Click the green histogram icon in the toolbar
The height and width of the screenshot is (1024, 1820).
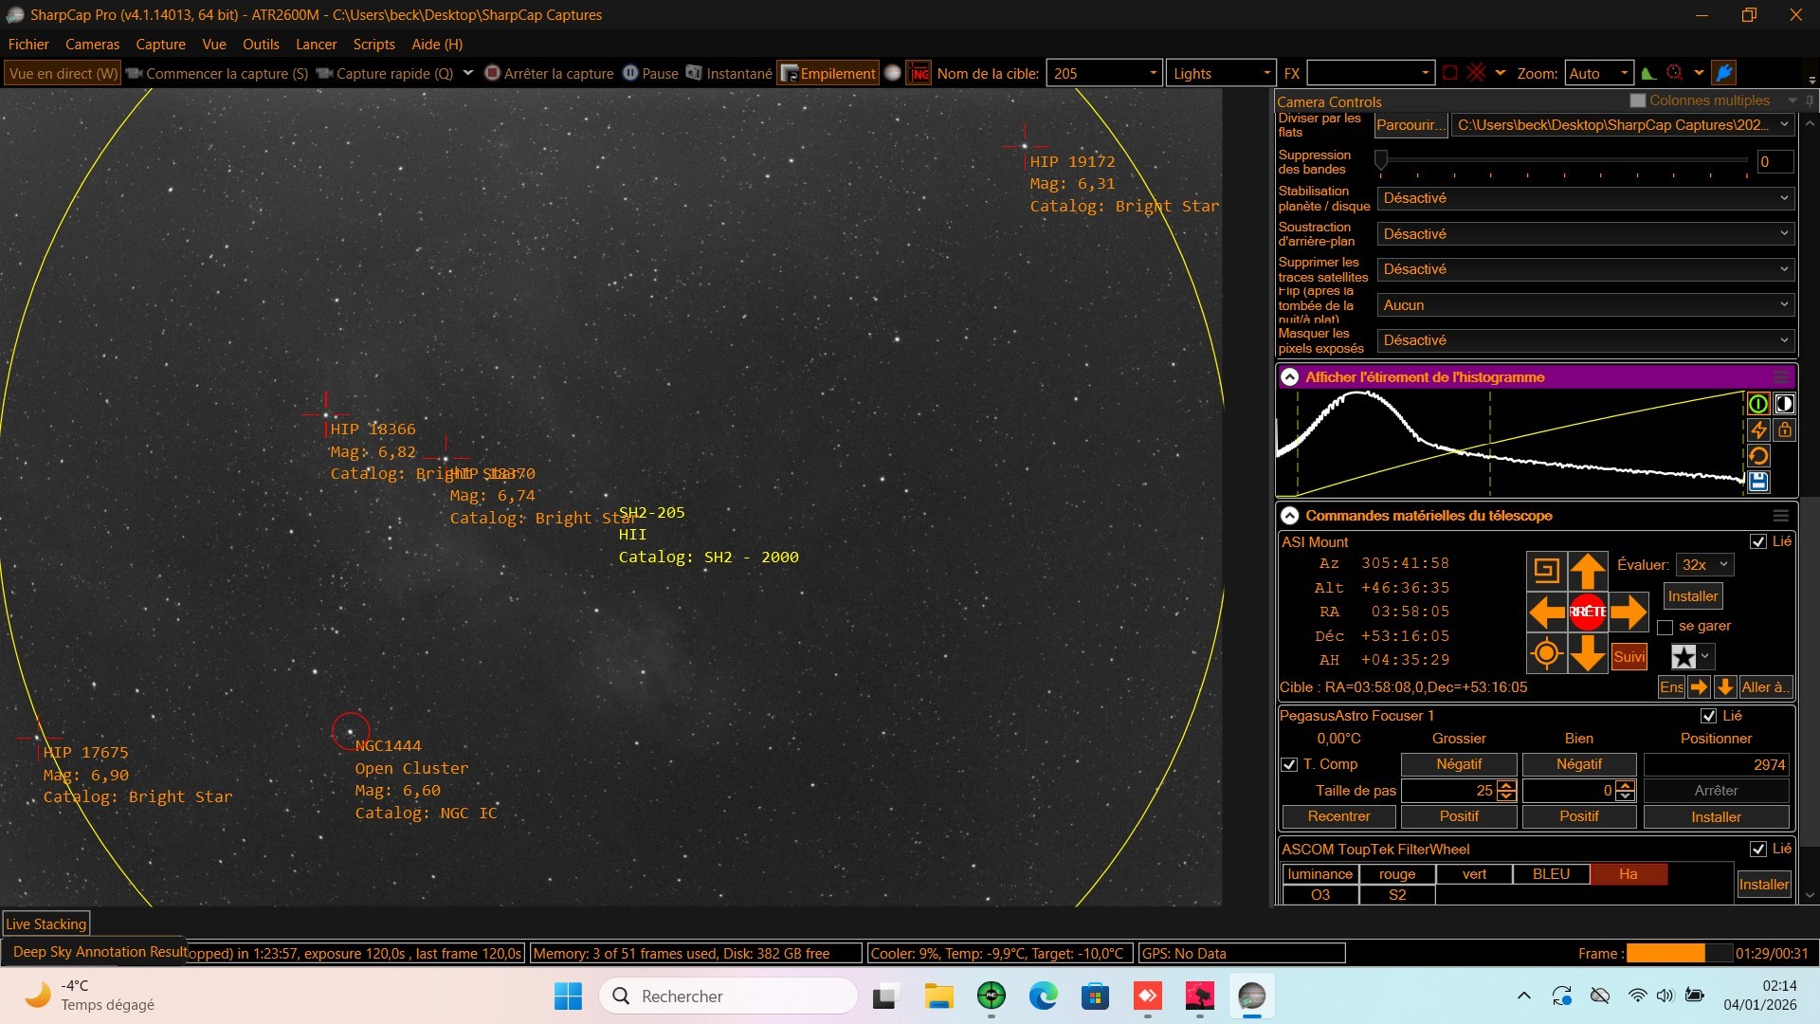coord(1649,73)
